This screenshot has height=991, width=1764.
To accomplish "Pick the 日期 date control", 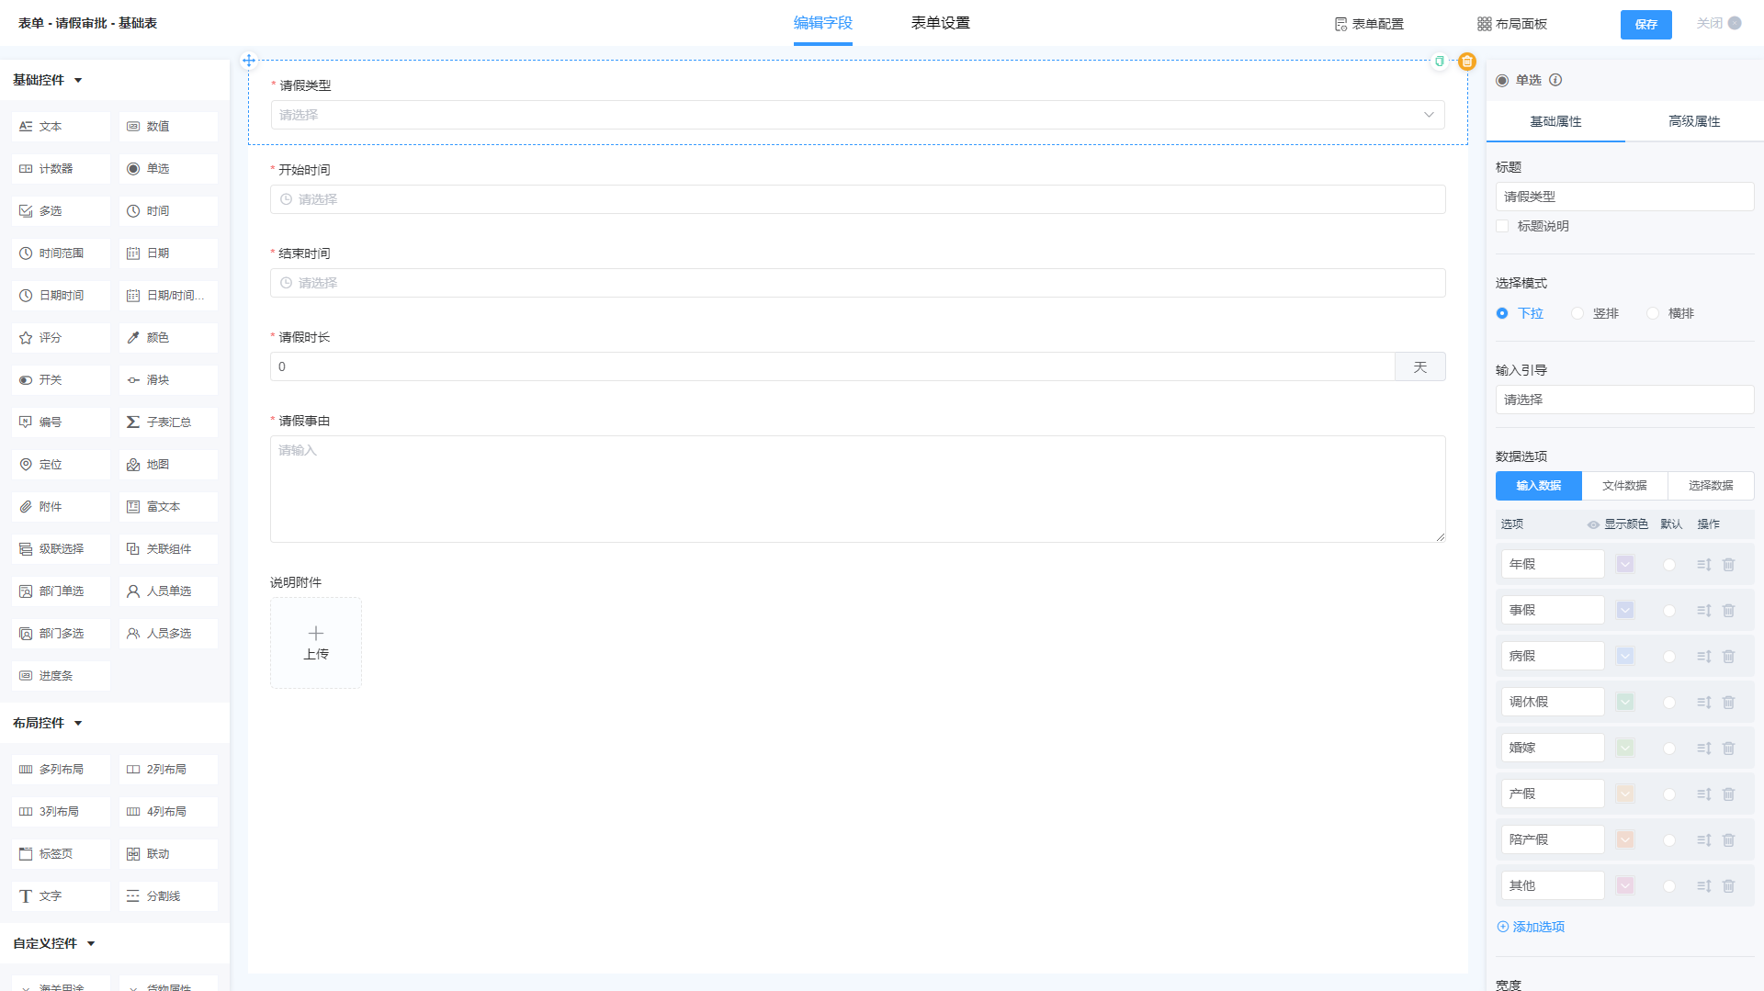I will click(x=168, y=253).
